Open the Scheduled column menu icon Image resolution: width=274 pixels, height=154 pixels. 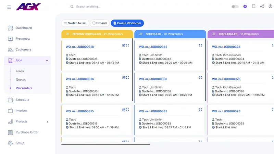pos(141,34)
